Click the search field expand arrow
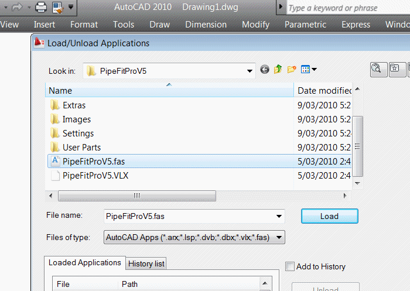This screenshot has height=291, width=410. [281, 6]
